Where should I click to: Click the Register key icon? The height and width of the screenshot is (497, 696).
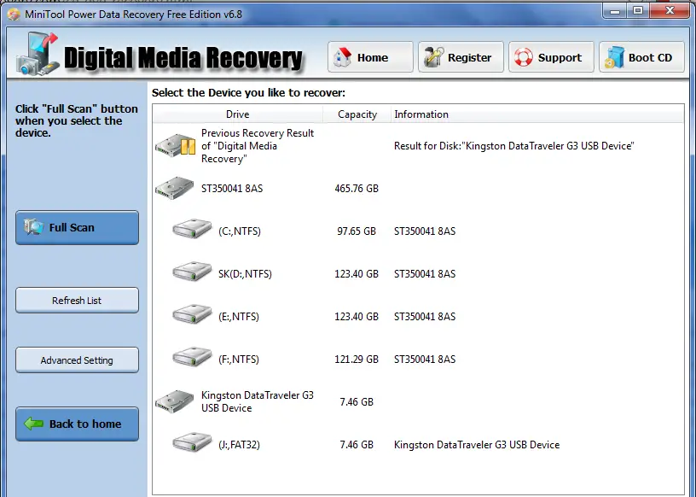click(x=433, y=57)
